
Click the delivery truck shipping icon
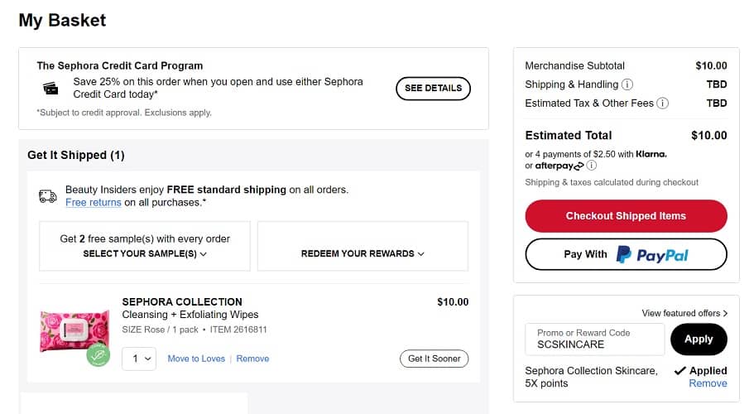tap(48, 196)
